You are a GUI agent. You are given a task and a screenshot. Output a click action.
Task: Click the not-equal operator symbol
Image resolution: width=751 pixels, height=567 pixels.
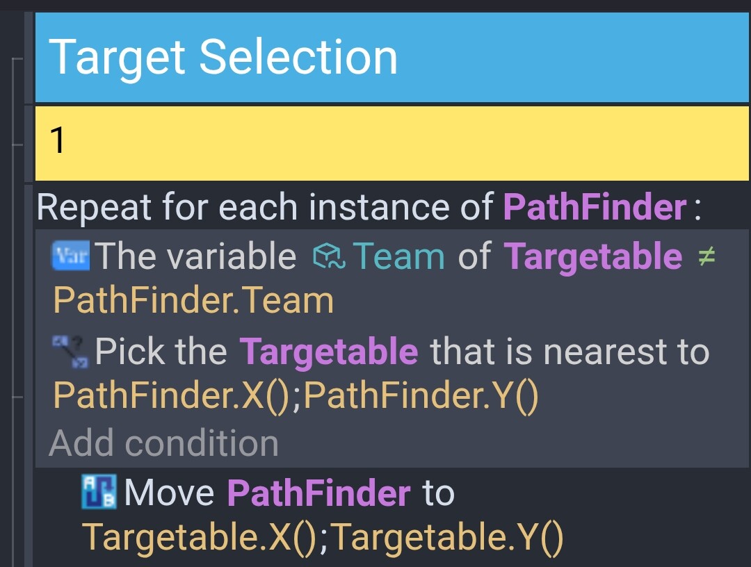[706, 256]
